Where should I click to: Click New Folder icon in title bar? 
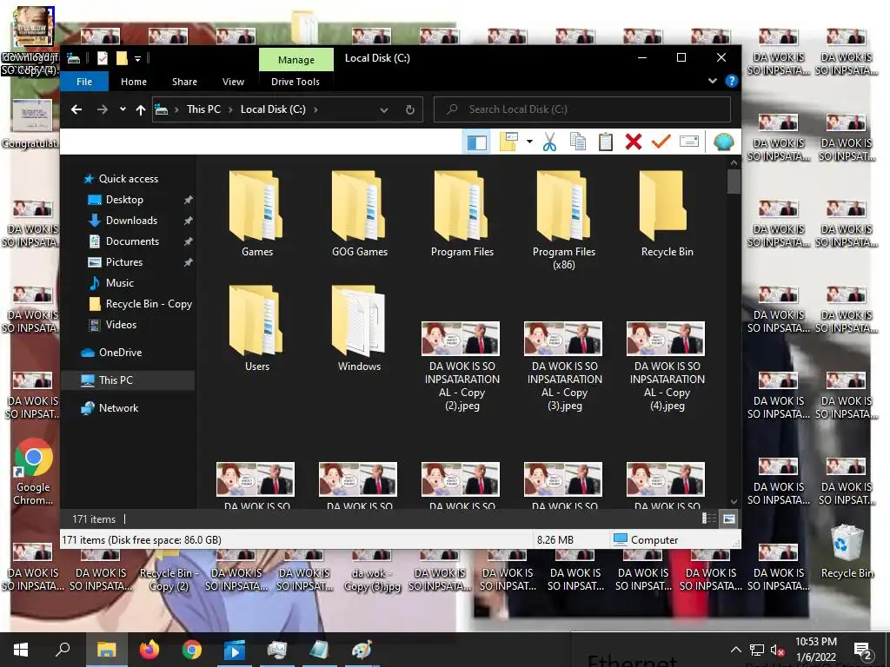coord(122,58)
